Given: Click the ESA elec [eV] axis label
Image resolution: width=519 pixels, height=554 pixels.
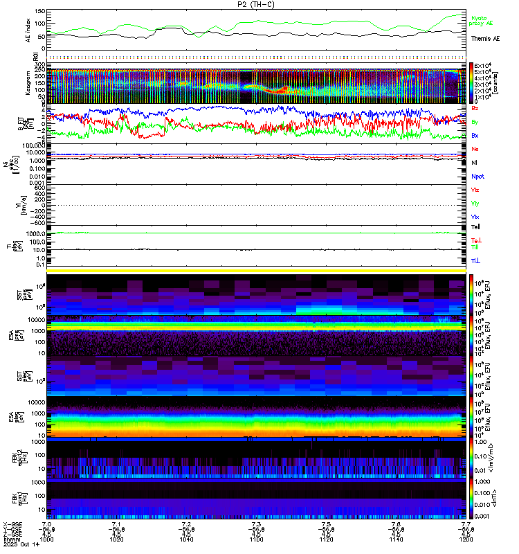Looking at the screenshot, I should 17,417.
